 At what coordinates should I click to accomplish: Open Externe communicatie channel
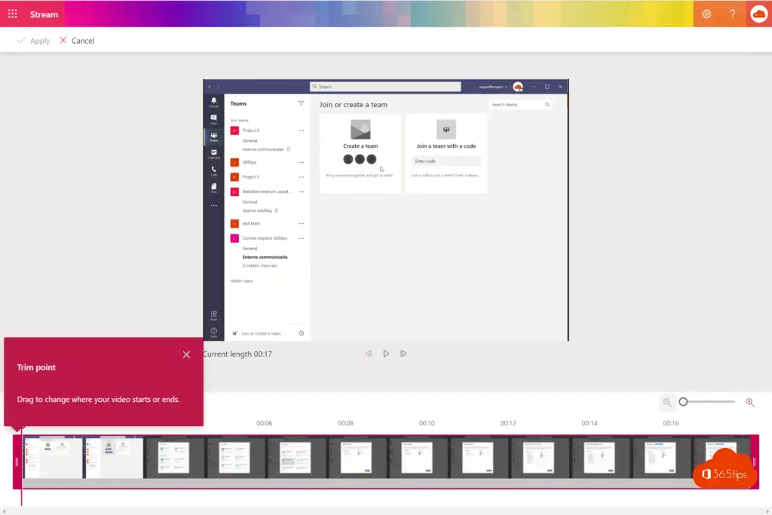coord(265,257)
